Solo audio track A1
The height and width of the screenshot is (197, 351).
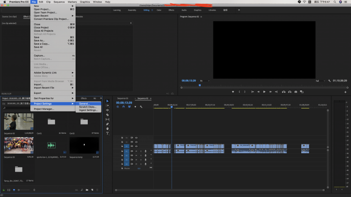pyautogui.click(x=141, y=151)
